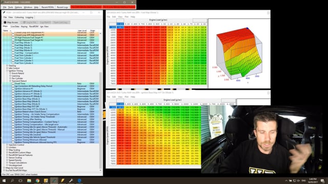The height and width of the screenshot is (184, 328).
Task: Open the Options menu in the main window
Action: [18, 7]
